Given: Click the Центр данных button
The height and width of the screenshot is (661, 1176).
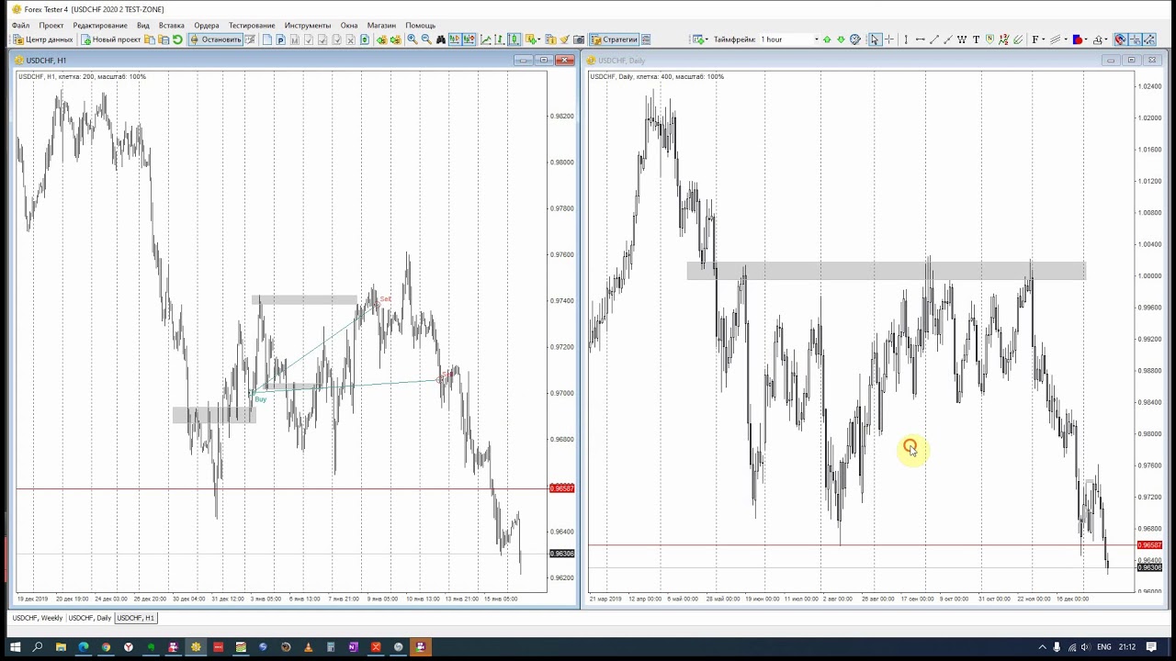Looking at the screenshot, I should point(43,39).
